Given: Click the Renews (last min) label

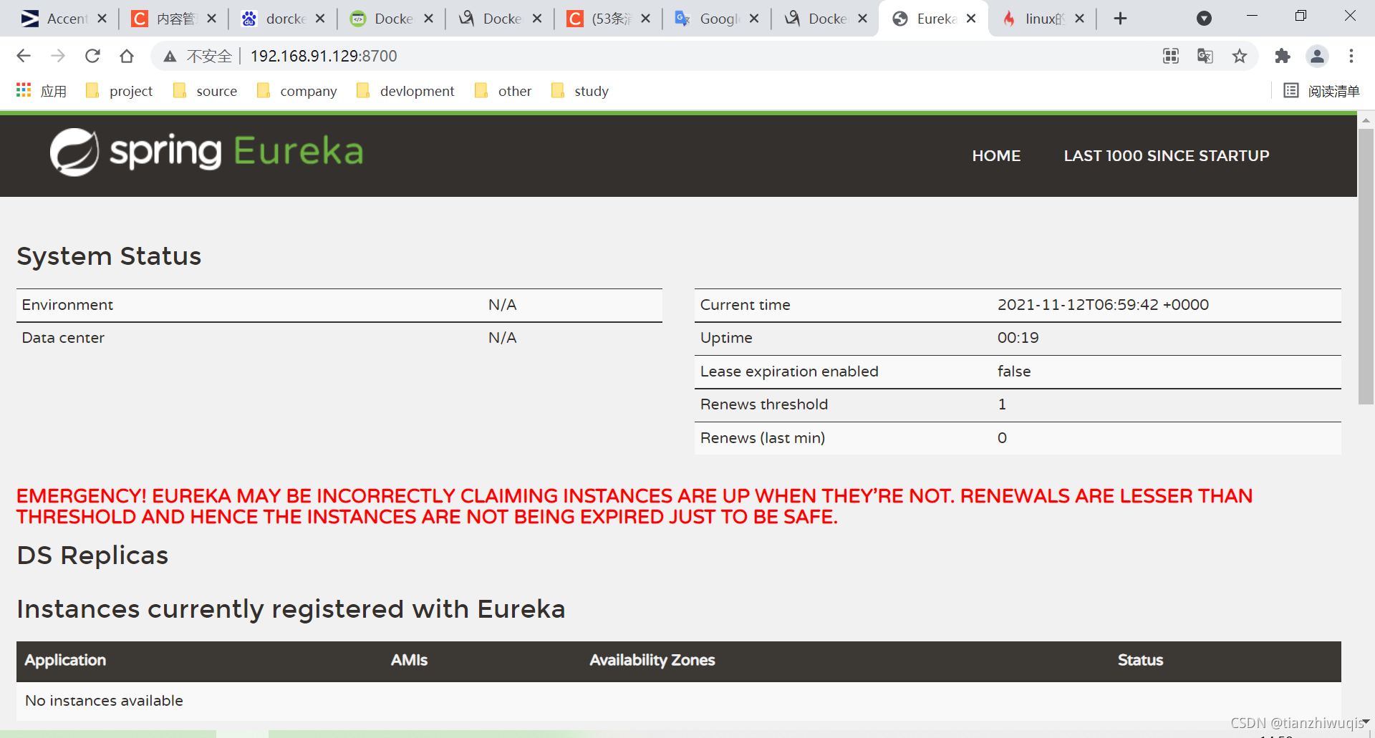Looking at the screenshot, I should pos(762,437).
